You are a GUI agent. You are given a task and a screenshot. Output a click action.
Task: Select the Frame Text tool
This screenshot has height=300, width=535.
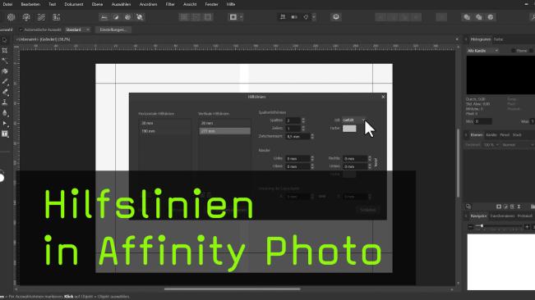click(x=5, y=134)
